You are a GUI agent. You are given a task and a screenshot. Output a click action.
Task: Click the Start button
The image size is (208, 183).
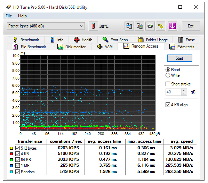[179, 58]
